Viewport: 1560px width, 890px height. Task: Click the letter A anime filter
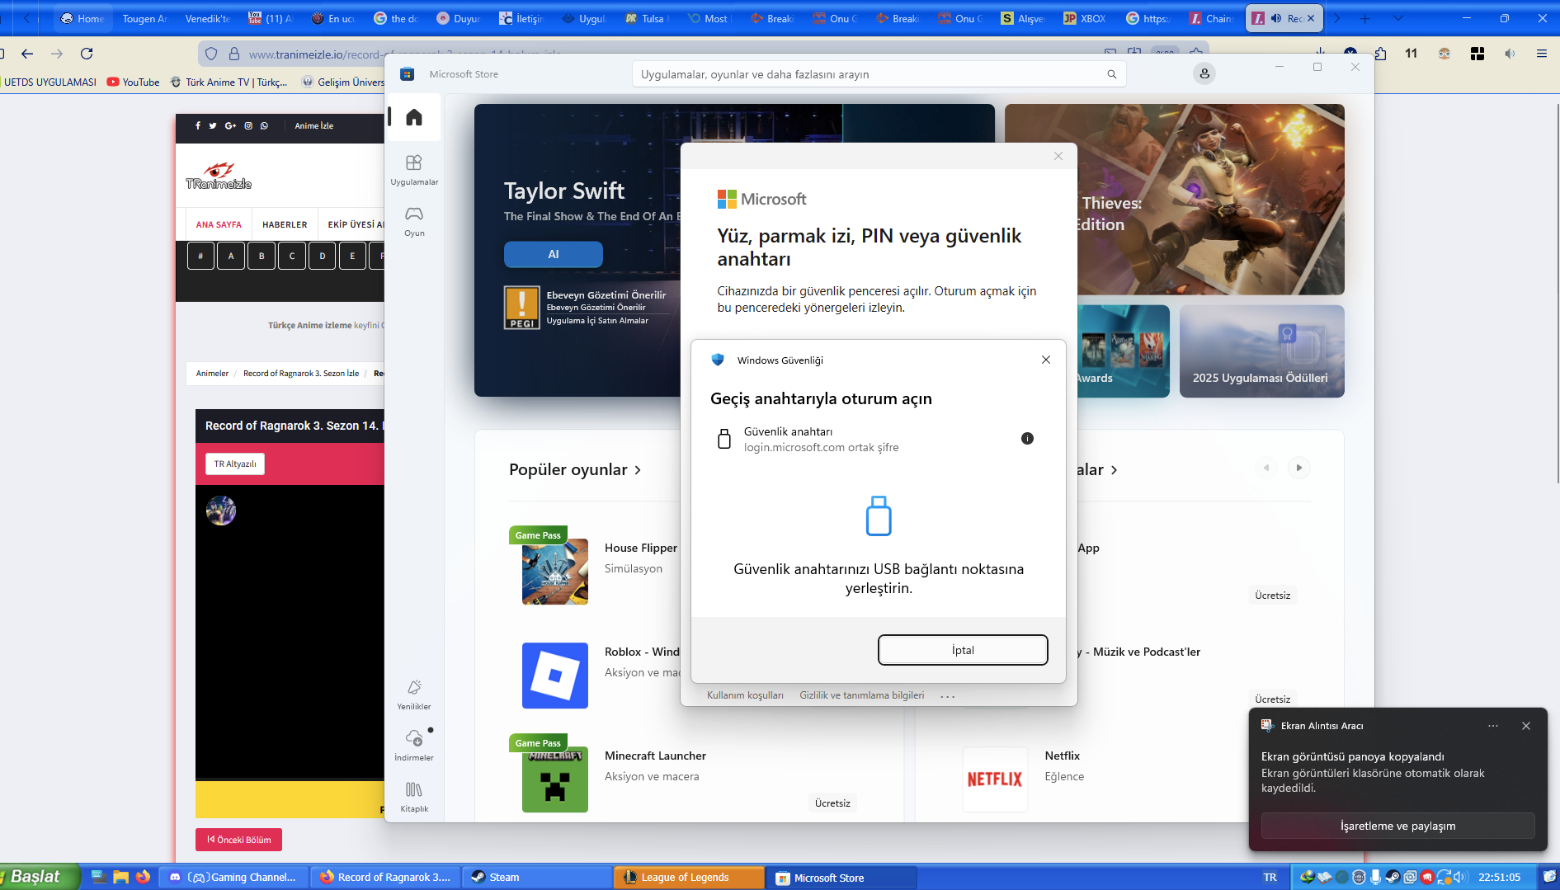[231, 256]
